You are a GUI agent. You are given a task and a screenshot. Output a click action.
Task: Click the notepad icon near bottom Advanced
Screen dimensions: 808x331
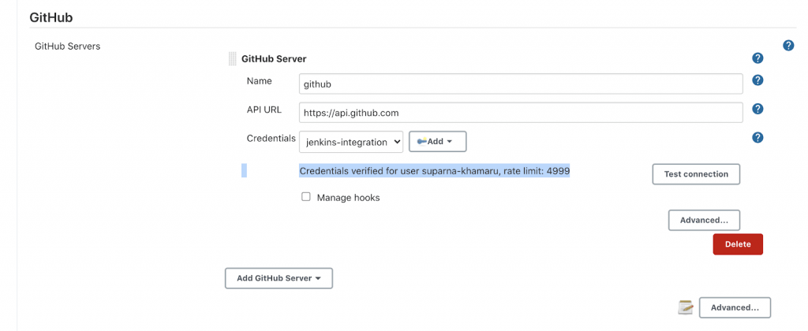pyautogui.click(x=686, y=307)
